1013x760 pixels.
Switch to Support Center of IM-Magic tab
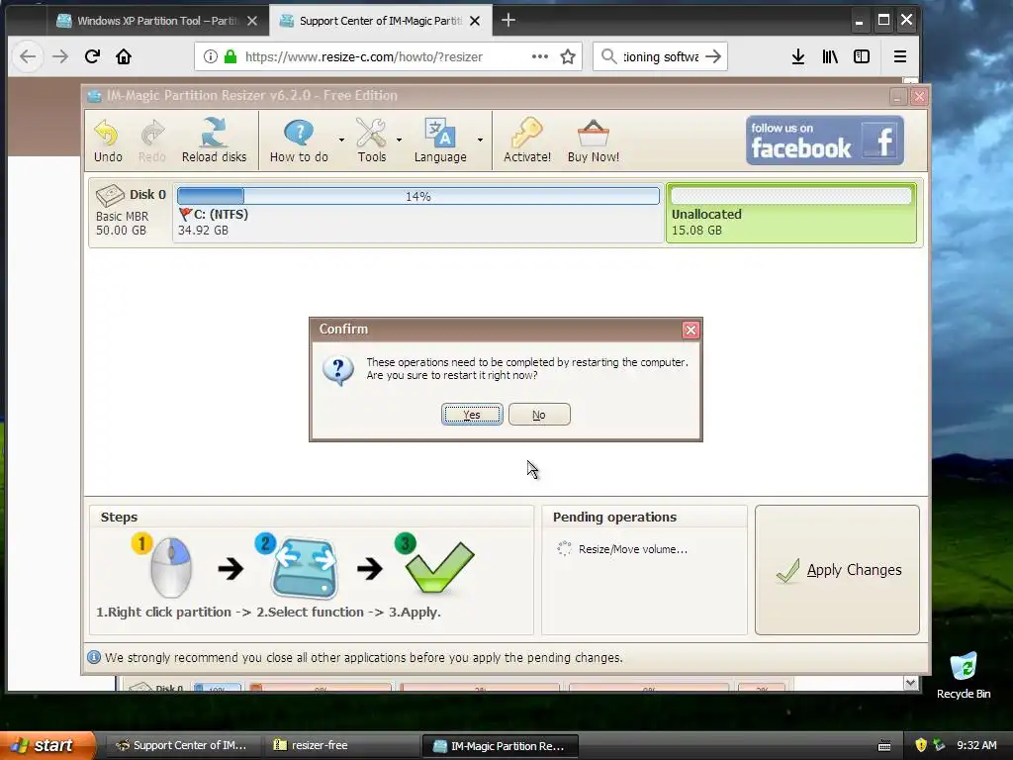pos(380,21)
